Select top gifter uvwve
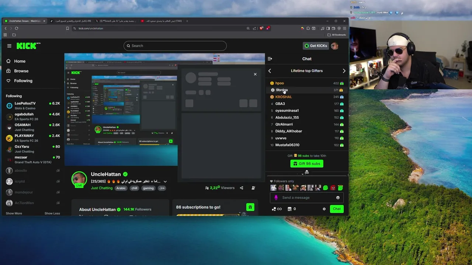Viewport: 472px width, 265px height. [x=307, y=138]
